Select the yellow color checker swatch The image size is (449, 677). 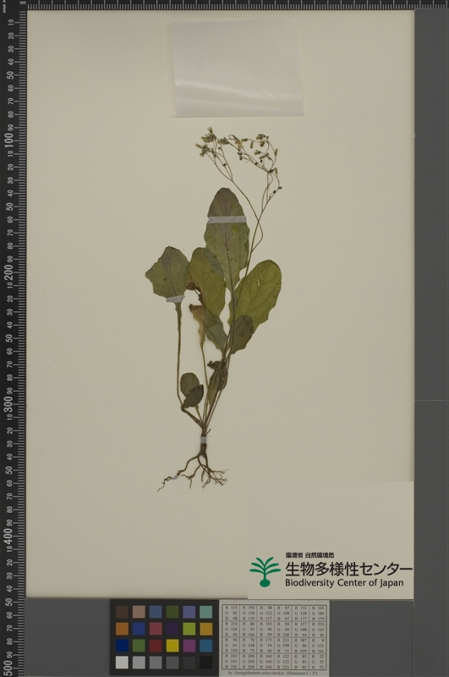click(x=172, y=646)
